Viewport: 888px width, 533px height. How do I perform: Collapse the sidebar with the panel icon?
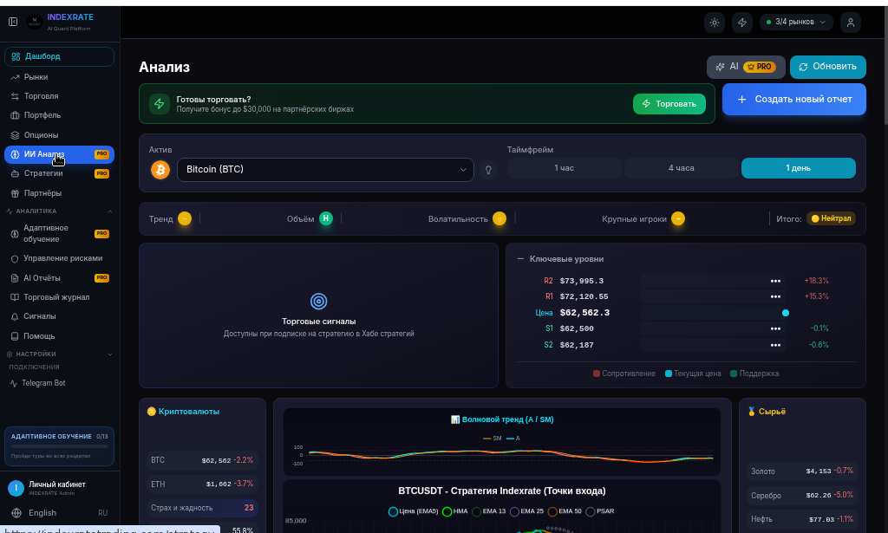[13, 22]
